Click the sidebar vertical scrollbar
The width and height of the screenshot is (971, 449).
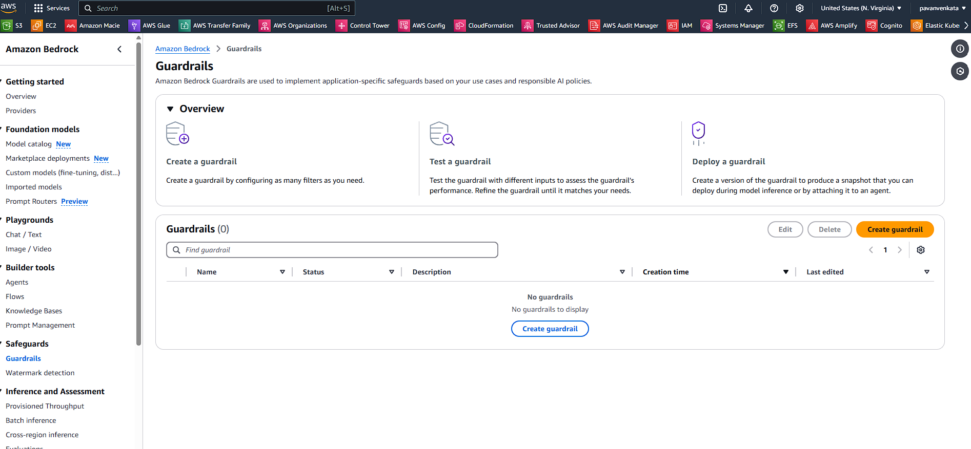coord(138,194)
